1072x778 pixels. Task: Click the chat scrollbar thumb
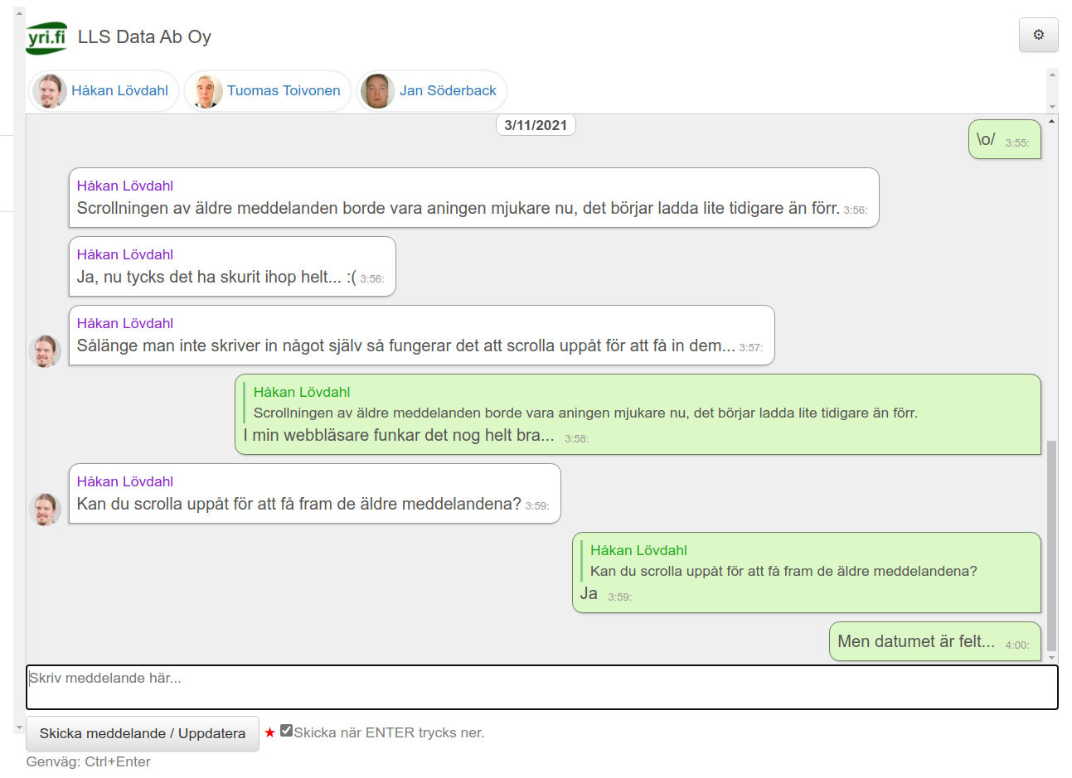[1052, 545]
